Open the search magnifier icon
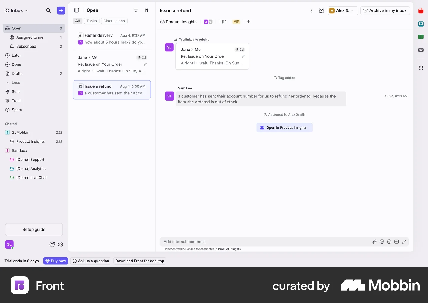The height and width of the screenshot is (303, 428). (48, 10)
